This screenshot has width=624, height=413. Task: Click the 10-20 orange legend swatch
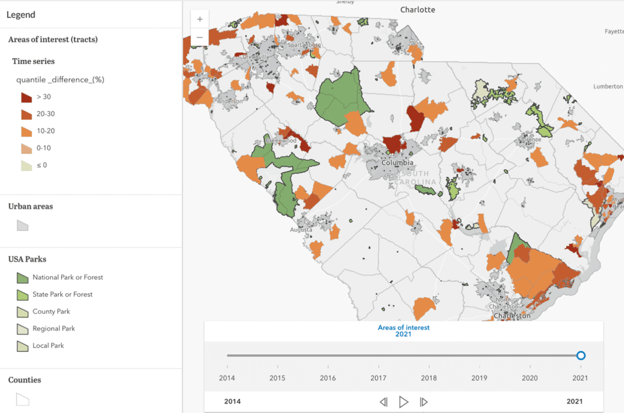tap(26, 131)
